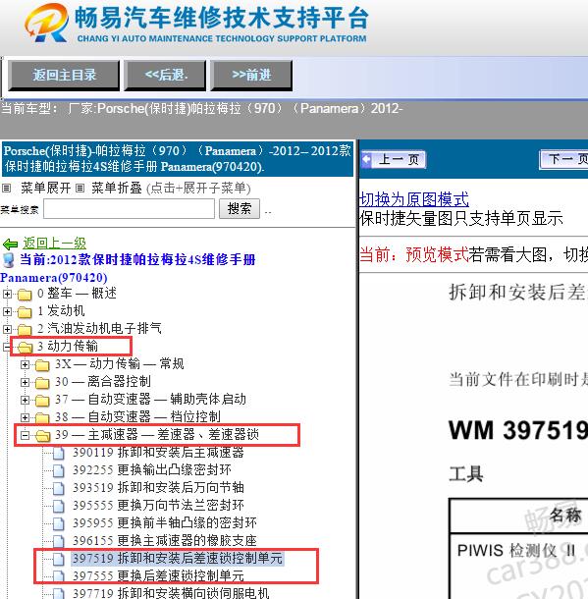The height and width of the screenshot is (599, 588).
Task: Click 菜单折叠 to collapse all menus
Action: [117, 188]
